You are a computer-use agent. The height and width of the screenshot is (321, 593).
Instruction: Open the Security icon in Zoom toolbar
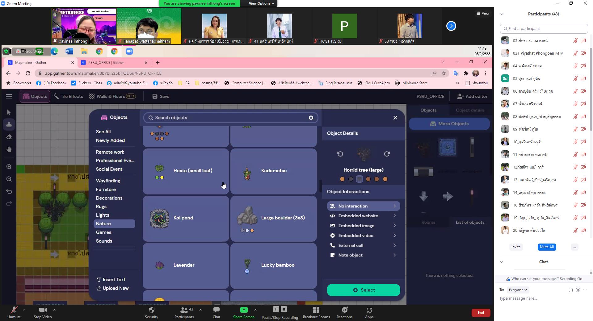coord(151,312)
